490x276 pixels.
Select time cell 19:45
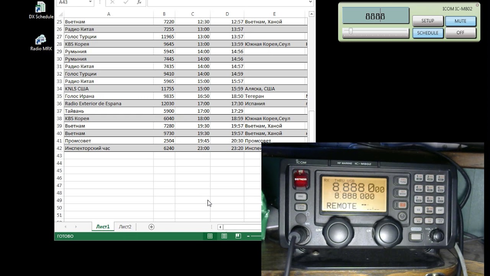click(x=193, y=141)
